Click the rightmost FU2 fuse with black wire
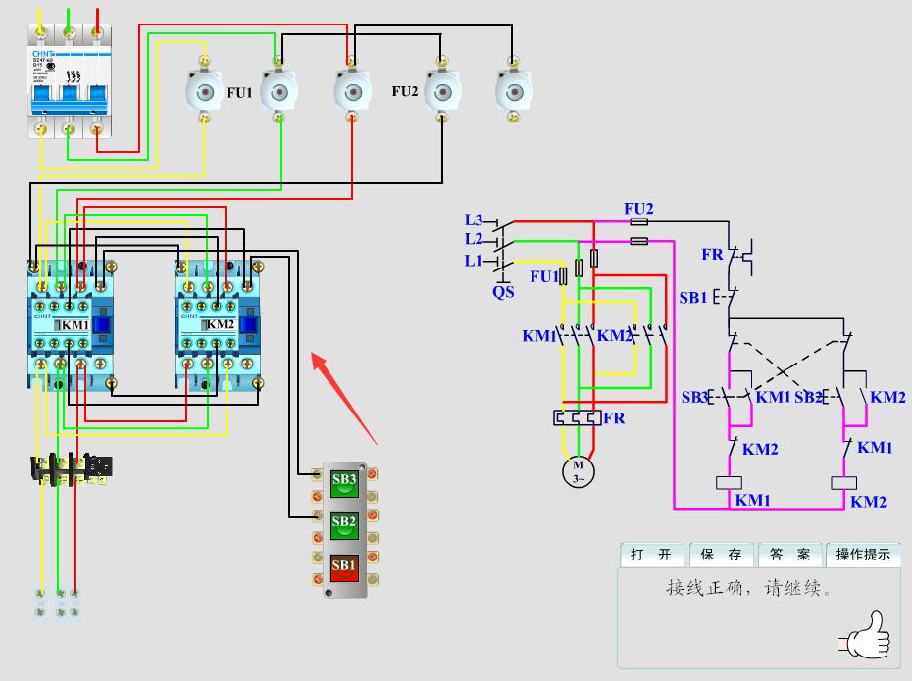The image size is (912, 681). tap(513, 91)
